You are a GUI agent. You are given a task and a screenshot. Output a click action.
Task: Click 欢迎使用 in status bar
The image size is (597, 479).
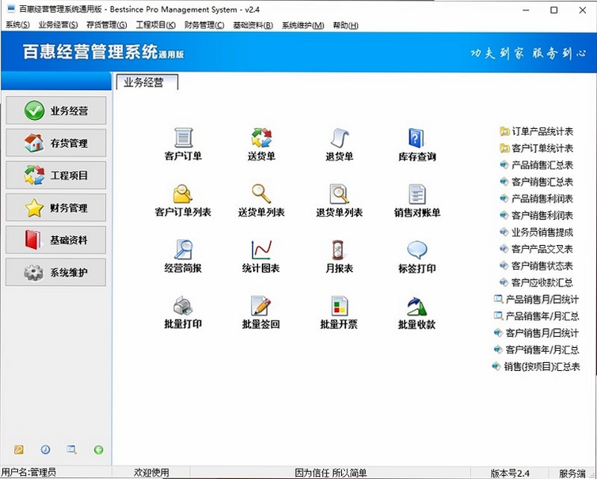[x=151, y=472]
